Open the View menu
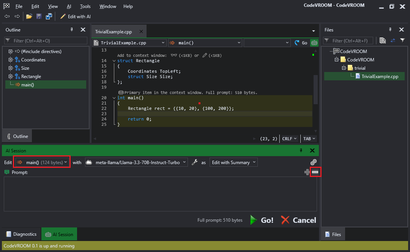This screenshot has height=252, width=410. coord(53,6)
